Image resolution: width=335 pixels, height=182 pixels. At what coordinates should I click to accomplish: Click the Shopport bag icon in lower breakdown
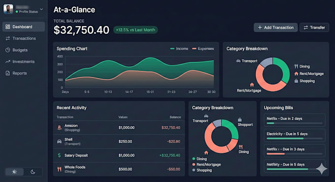(240, 120)
